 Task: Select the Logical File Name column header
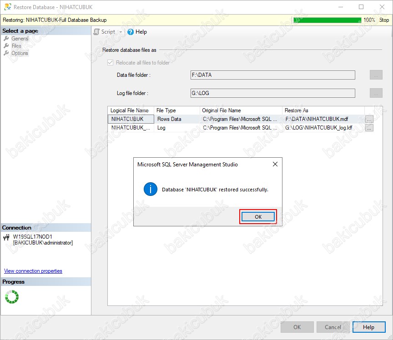(x=131, y=110)
